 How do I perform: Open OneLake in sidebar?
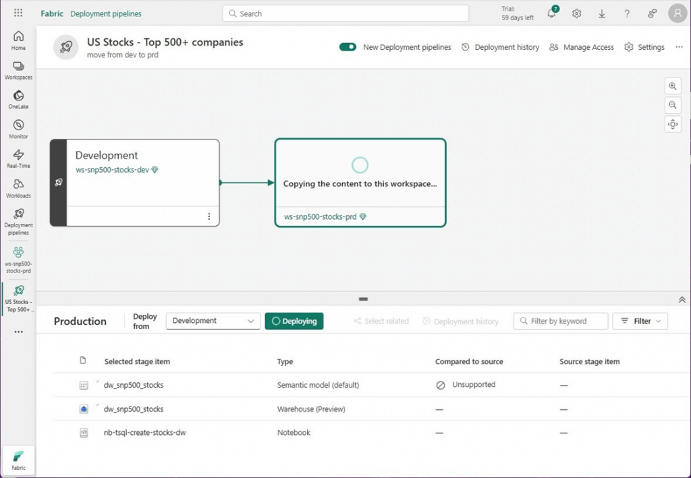point(18,100)
